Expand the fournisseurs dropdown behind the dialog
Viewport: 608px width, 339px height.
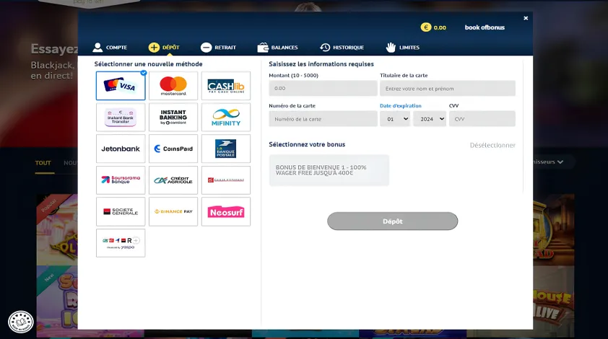pyautogui.click(x=549, y=162)
